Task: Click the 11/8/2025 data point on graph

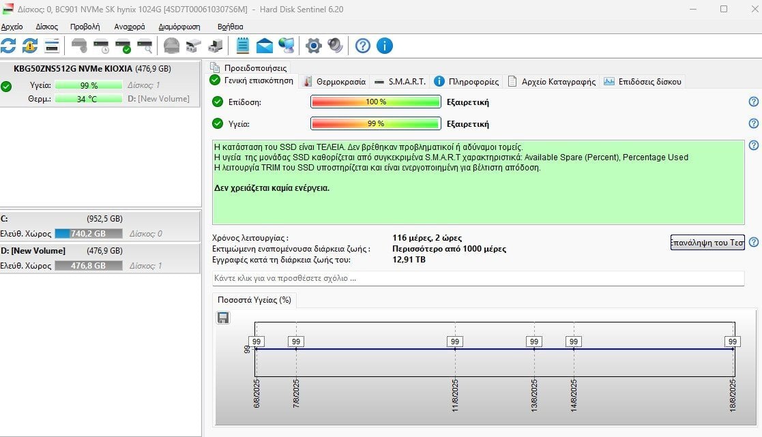Action: [x=455, y=348]
